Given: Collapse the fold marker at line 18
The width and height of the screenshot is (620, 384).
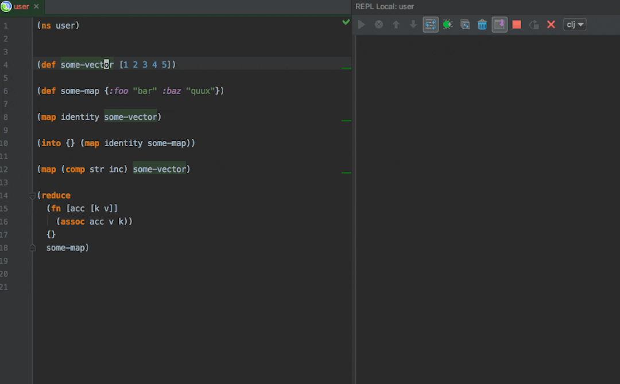Looking at the screenshot, I should (x=33, y=248).
